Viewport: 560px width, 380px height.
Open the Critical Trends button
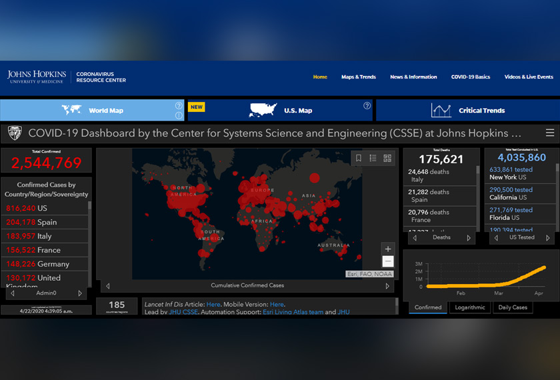pos(468,111)
